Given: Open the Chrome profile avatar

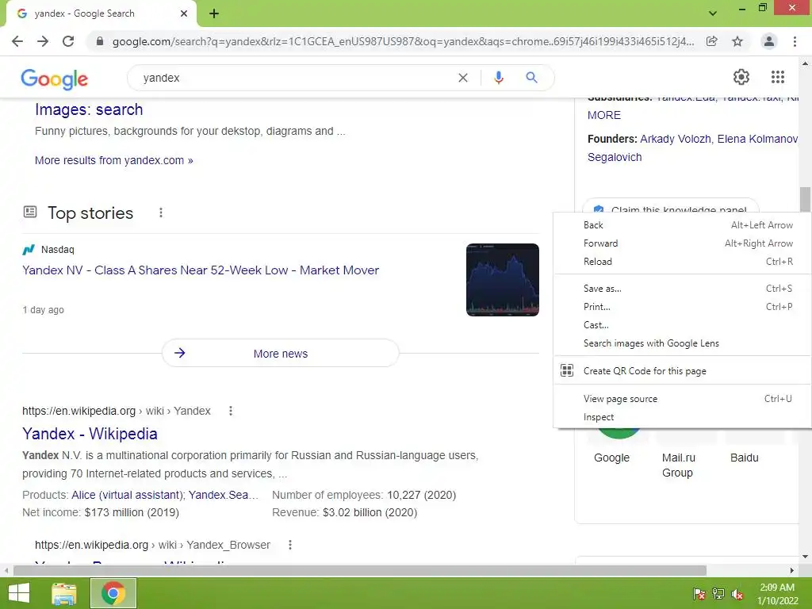Looking at the screenshot, I should pos(769,41).
